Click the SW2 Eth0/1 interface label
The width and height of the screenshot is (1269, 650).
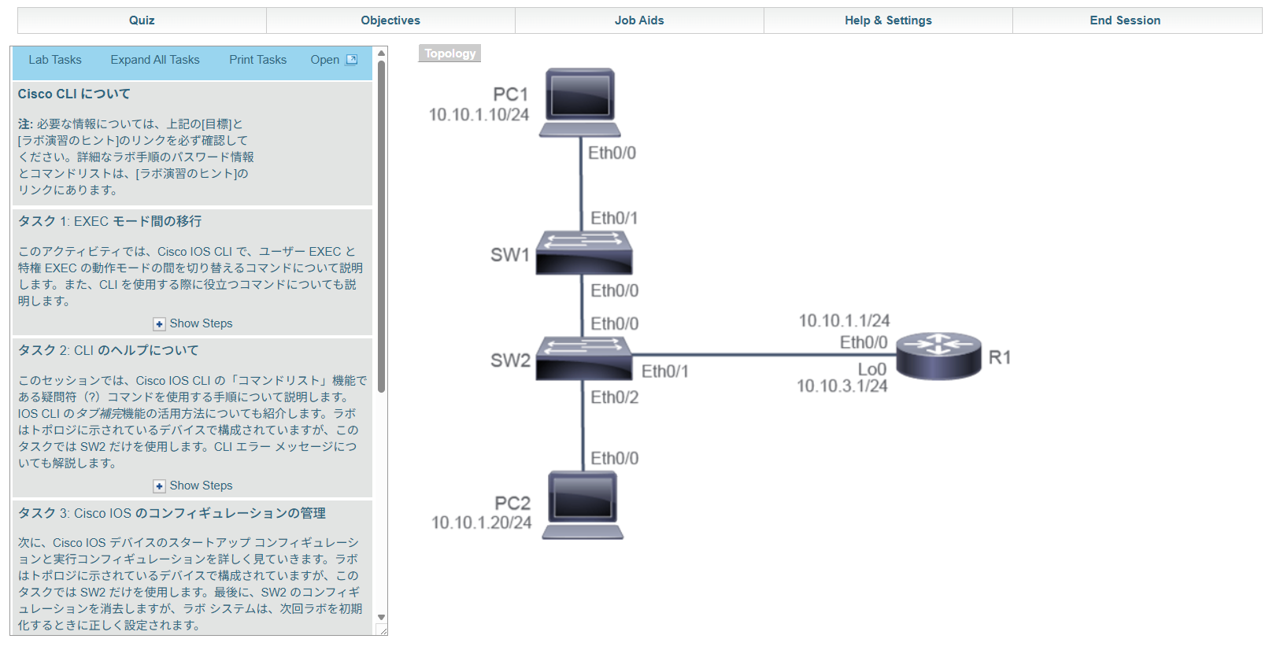click(664, 371)
